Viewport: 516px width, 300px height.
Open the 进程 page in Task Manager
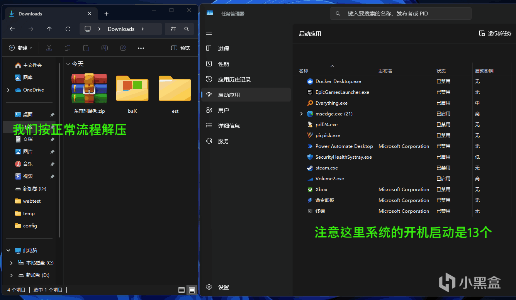coord(246,49)
